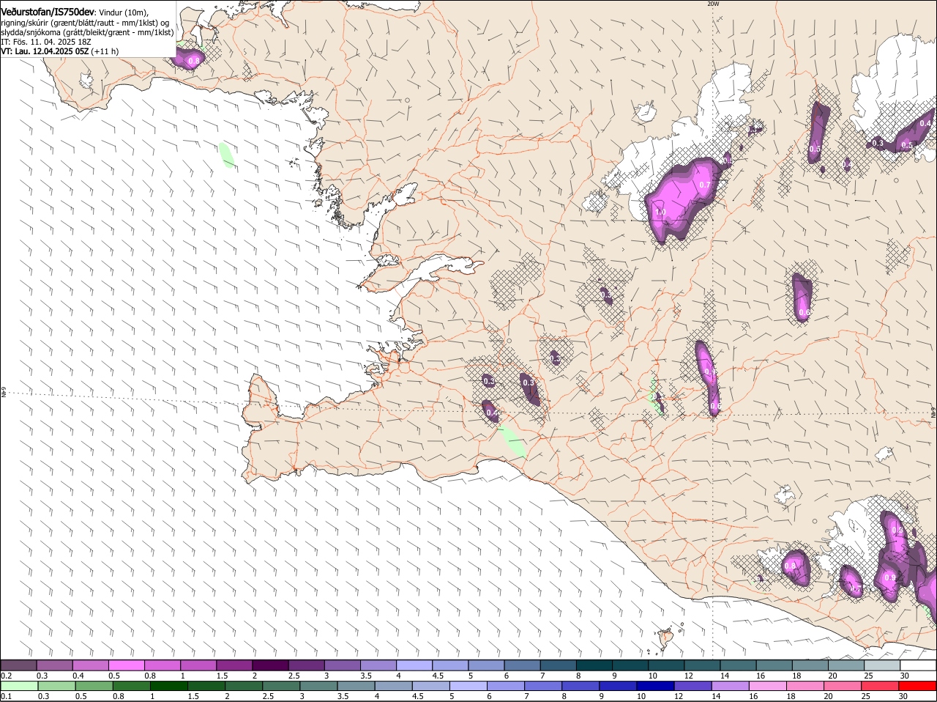
Task: Select the rain scale swatch between 7 and 8
Action: click(x=544, y=686)
